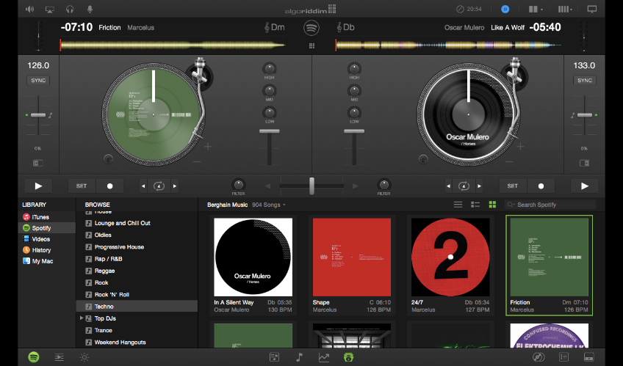Open the grid icon below Spotify logo

click(x=311, y=46)
